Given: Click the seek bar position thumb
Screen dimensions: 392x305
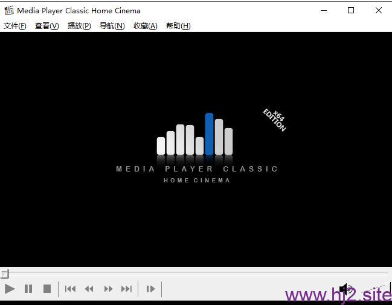Looking at the screenshot, I should click(x=4, y=274).
